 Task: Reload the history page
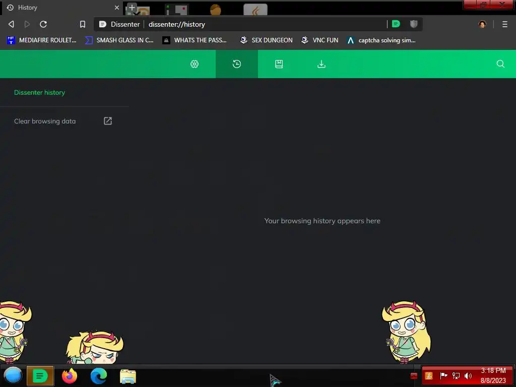(43, 24)
